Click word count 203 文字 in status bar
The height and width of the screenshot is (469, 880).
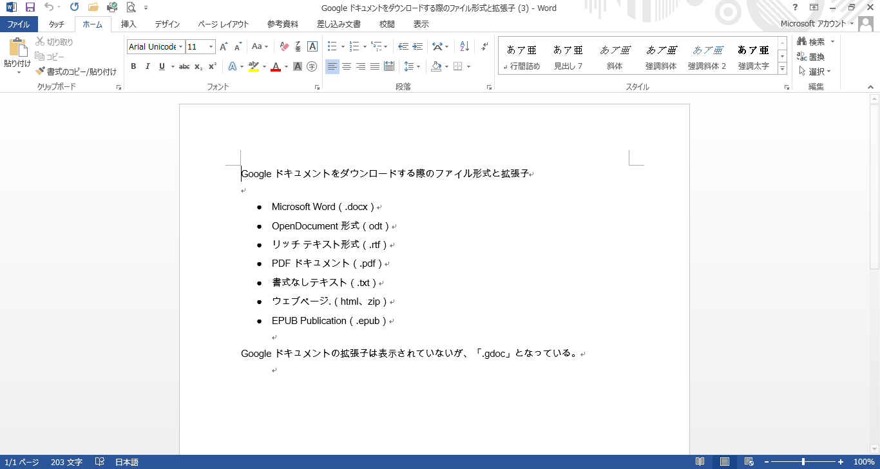click(x=66, y=463)
